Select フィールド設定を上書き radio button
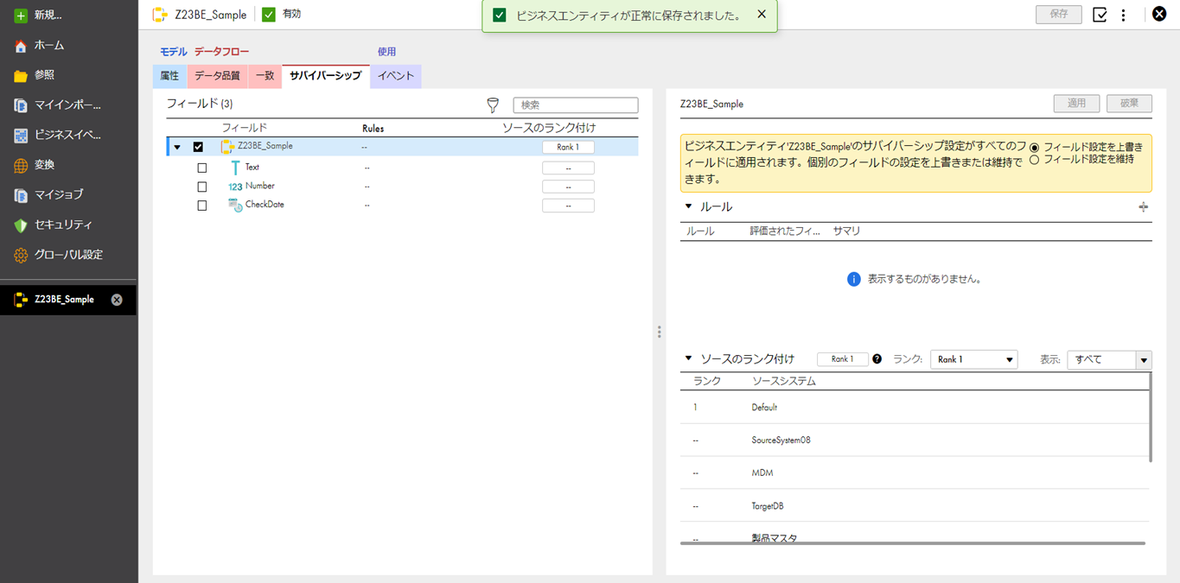 [x=1034, y=148]
